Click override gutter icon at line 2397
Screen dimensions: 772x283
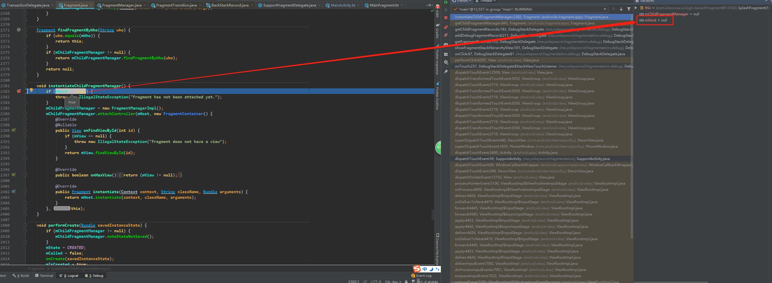click(13, 175)
